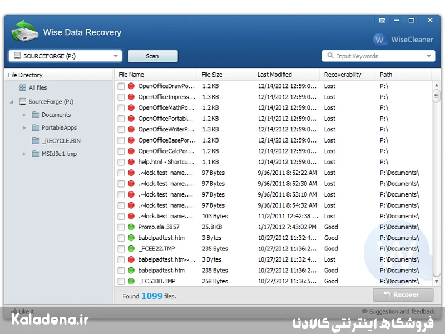This screenshot has height=334, width=445.
Task: Expand the Documents folder node
Action: pyautogui.click(x=24, y=115)
